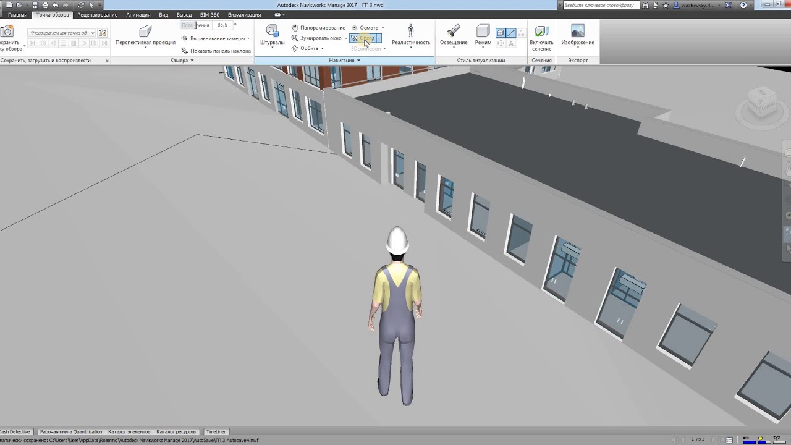Viewport: 791px width, 445px height.
Task: Click the Perspective projection cube icon
Action: [x=145, y=31]
